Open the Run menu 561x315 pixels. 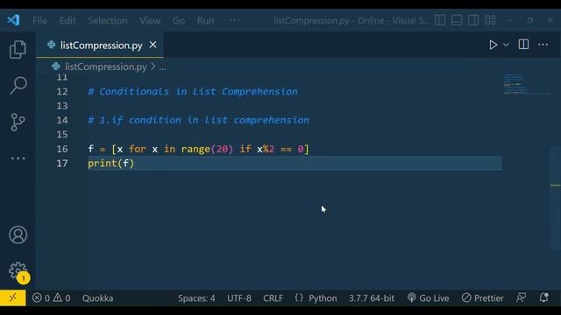[x=205, y=21]
